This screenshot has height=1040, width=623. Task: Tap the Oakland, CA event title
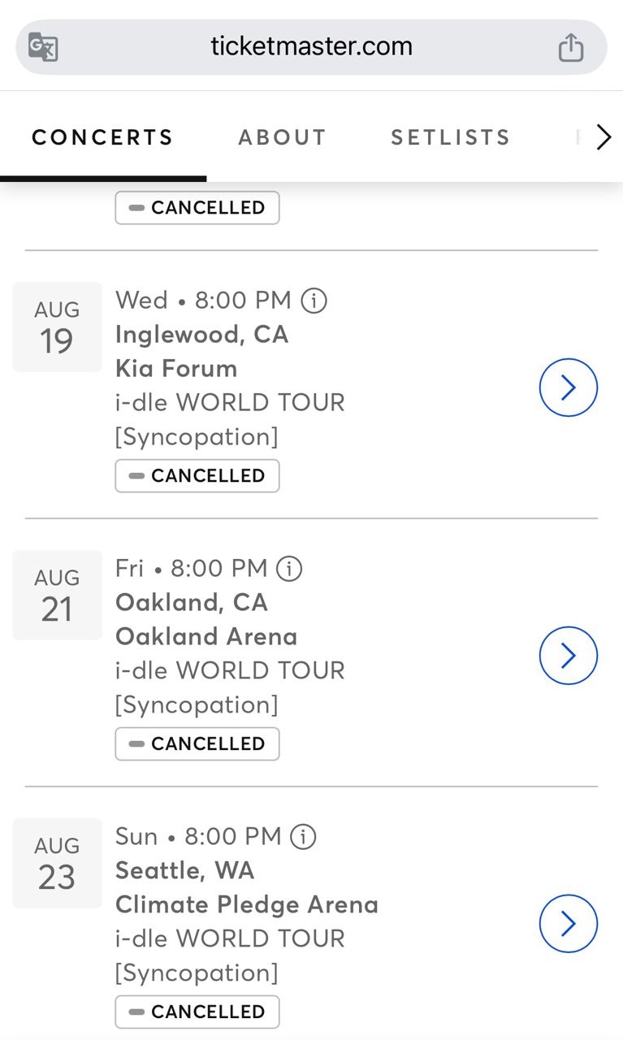[x=192, y=603]
